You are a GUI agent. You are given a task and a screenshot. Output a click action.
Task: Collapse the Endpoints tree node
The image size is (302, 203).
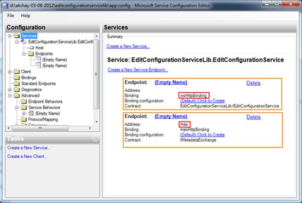[x=24, y=54]
